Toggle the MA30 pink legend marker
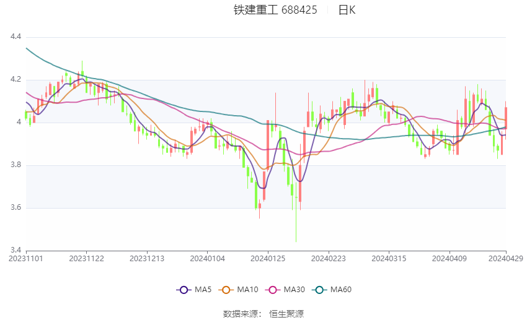The width and height of the screenshot is (527, 320). 272,289
